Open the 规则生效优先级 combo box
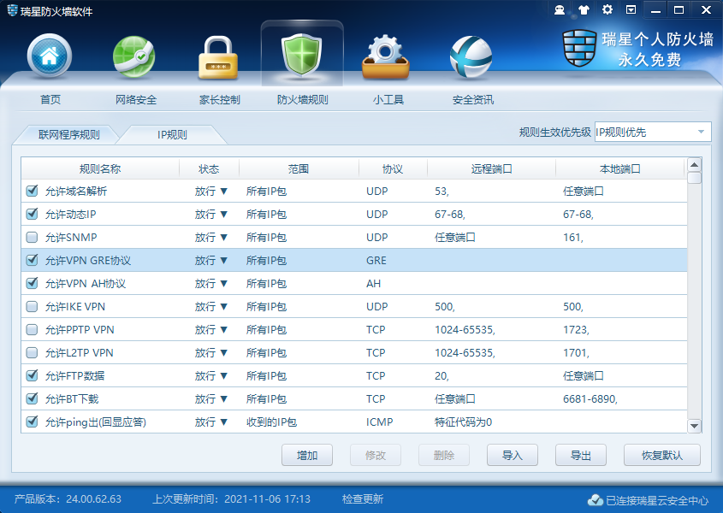Viewport: 723px width, 513px height. click(653, 133)
